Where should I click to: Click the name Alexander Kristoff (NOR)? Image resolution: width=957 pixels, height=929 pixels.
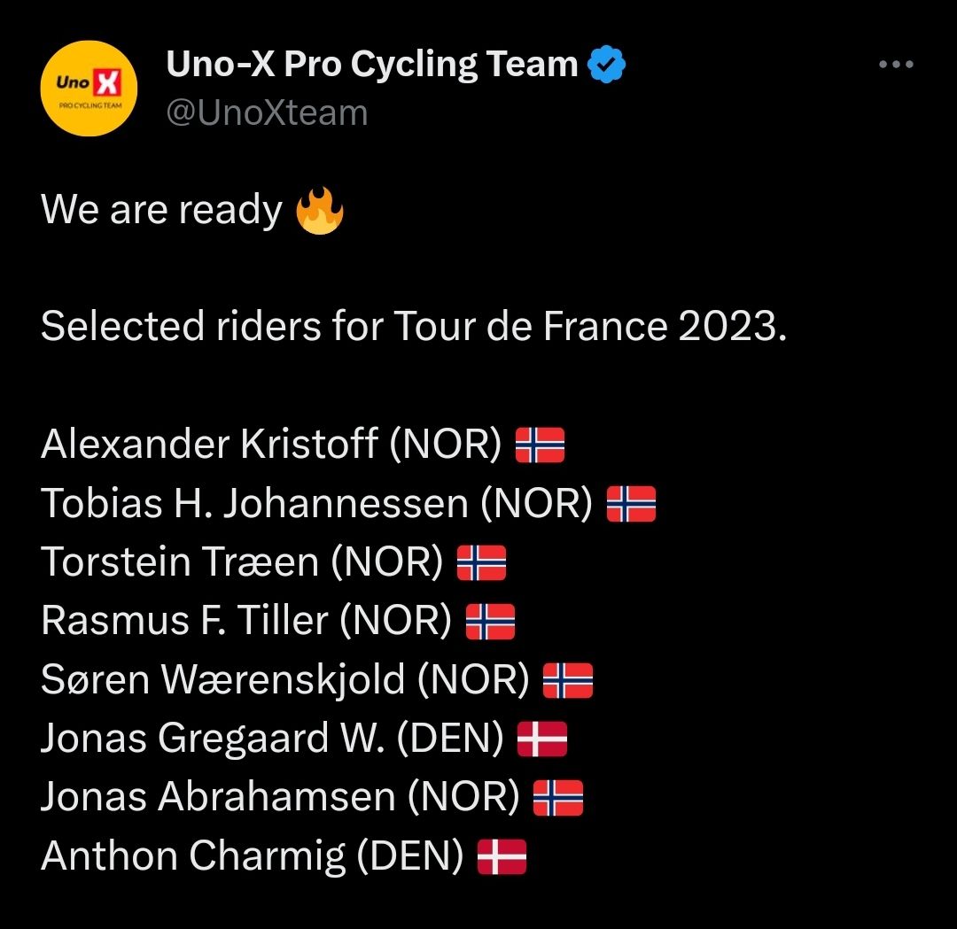click(271, 445)
